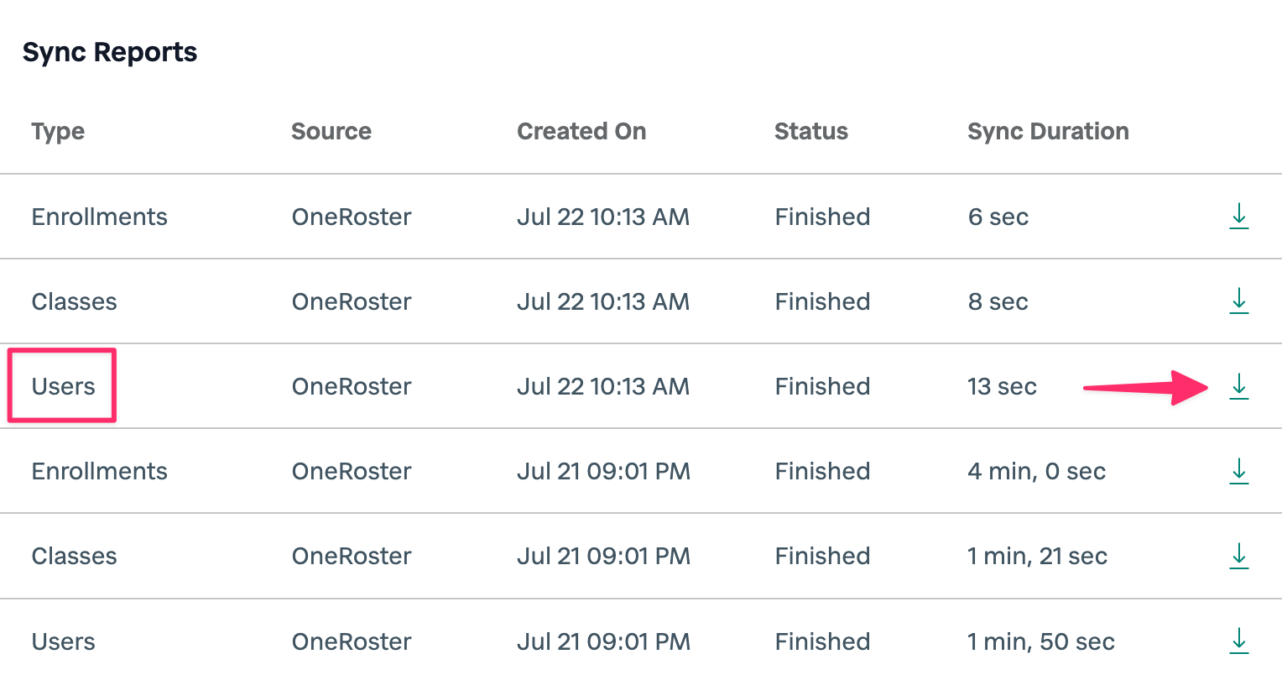The width and height of the screenshot is (1282, 675).
Task: Select the 13 sec sync duration value
Action: click(x=1002, y=386)
